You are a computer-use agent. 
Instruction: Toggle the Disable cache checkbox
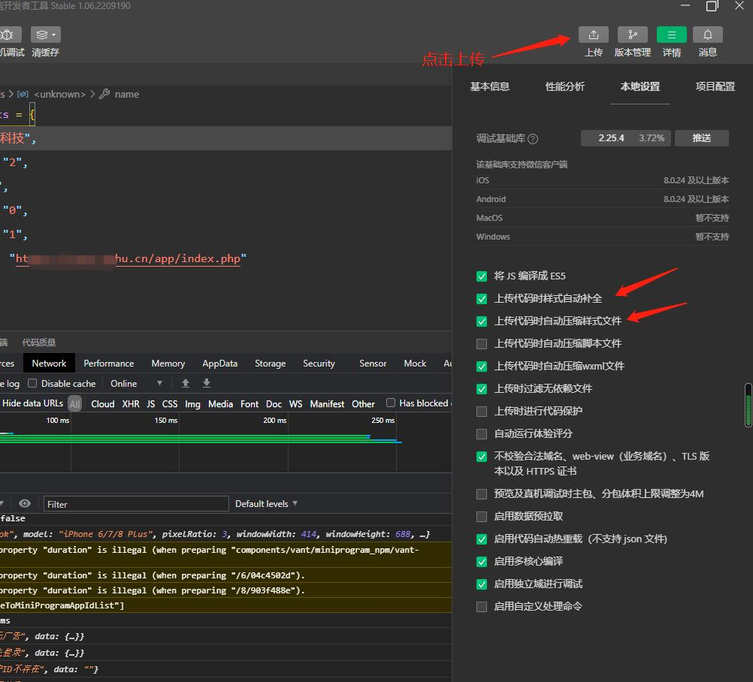click(32, 383)
